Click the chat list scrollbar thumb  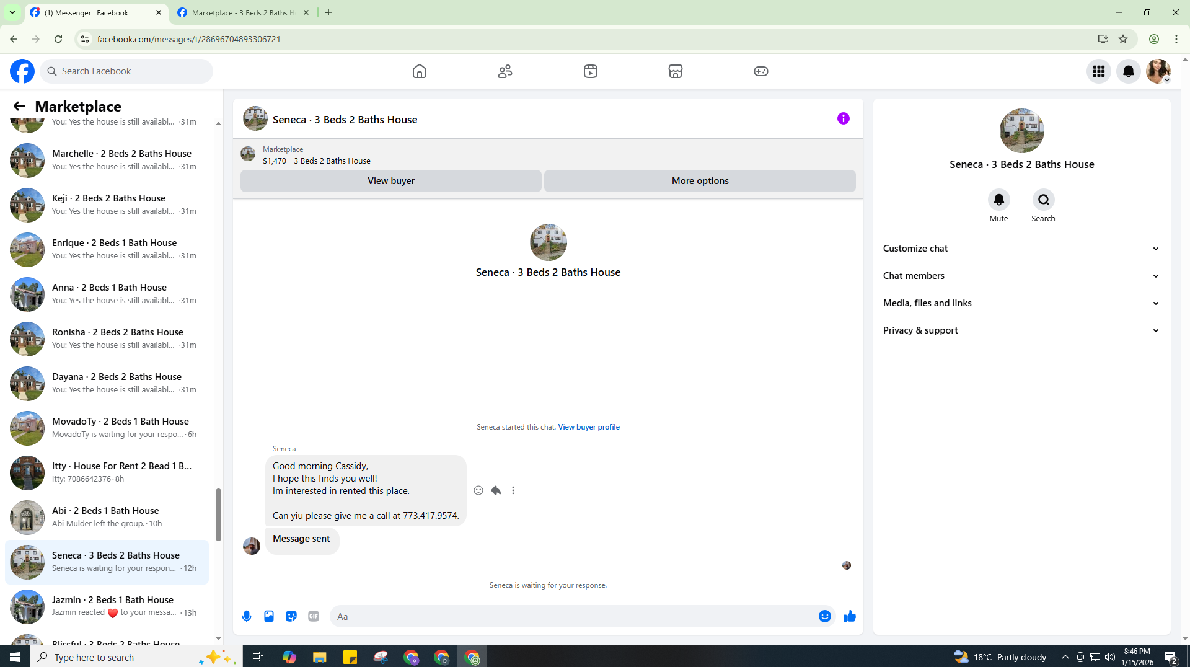pyautogui.click(x=218, y=515)
